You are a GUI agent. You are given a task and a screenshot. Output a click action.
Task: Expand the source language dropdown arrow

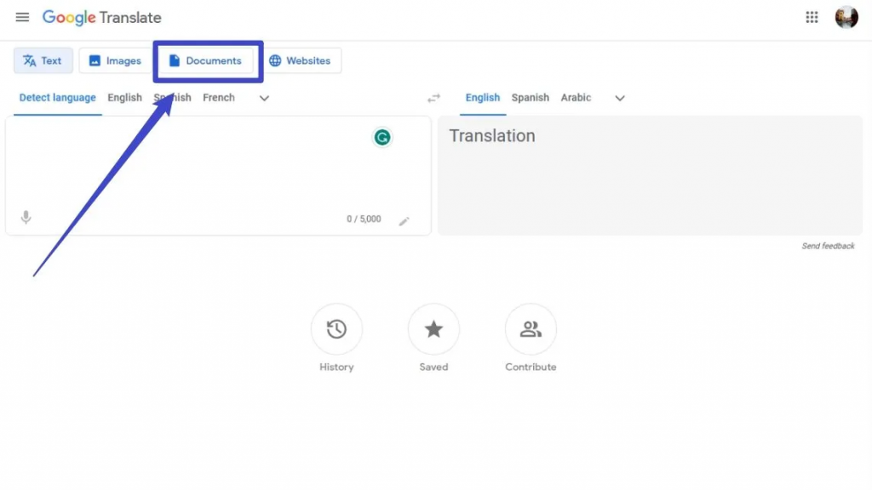[264, 99]
